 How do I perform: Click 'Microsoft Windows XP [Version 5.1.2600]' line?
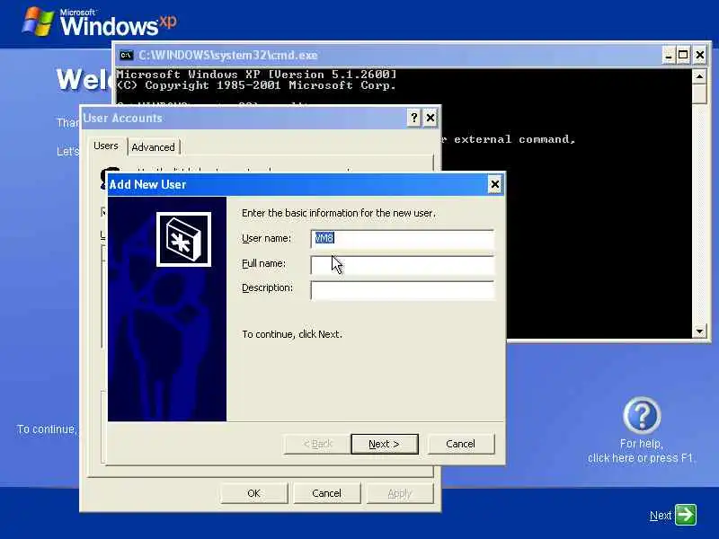(x=256, y=75)
